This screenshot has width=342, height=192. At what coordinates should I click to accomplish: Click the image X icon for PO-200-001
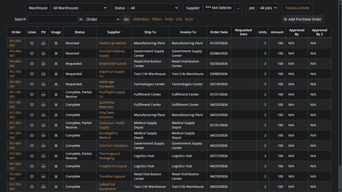(56, 43)
